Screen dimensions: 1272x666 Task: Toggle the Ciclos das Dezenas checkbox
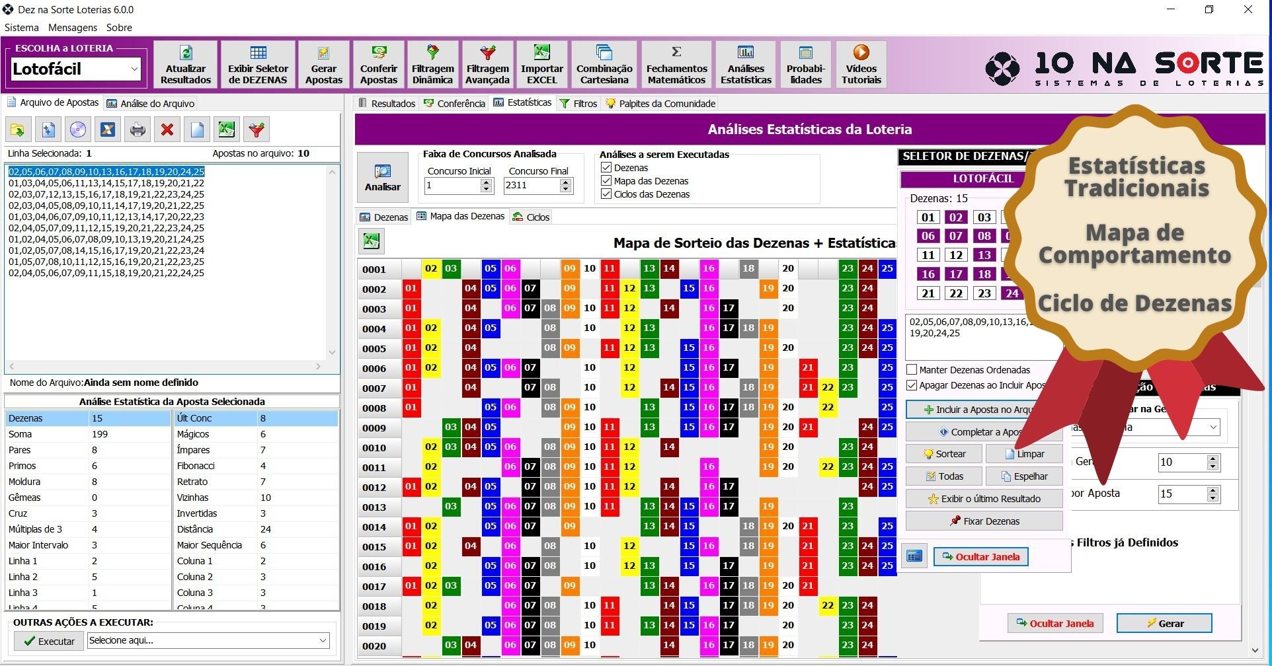pyautogui.click(x=606, y=194)
